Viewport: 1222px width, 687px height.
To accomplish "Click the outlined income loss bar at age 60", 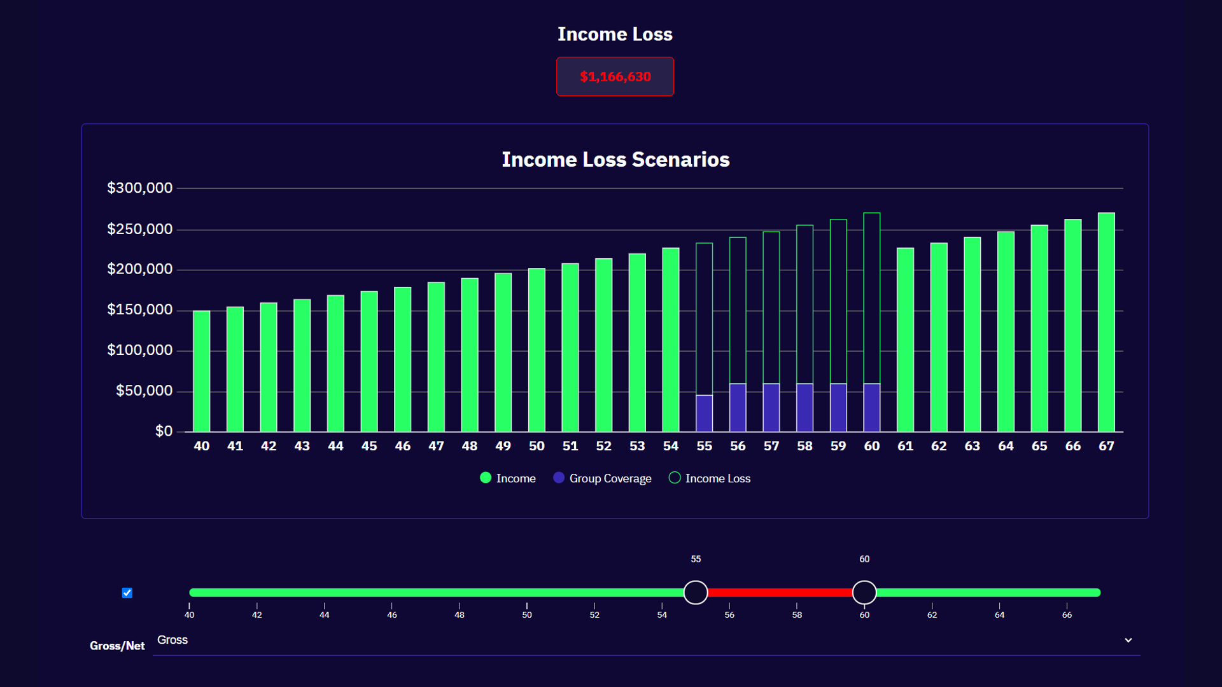I will tap(872, 298).
